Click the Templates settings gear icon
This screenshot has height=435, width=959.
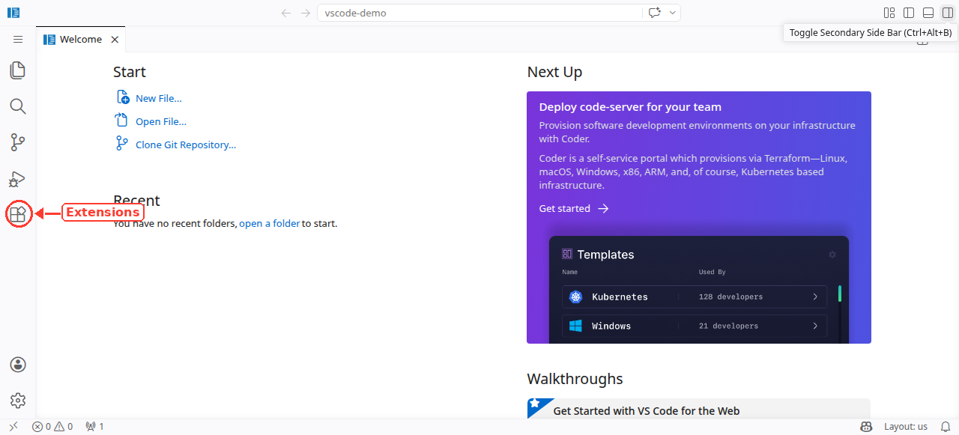point(832,255)
